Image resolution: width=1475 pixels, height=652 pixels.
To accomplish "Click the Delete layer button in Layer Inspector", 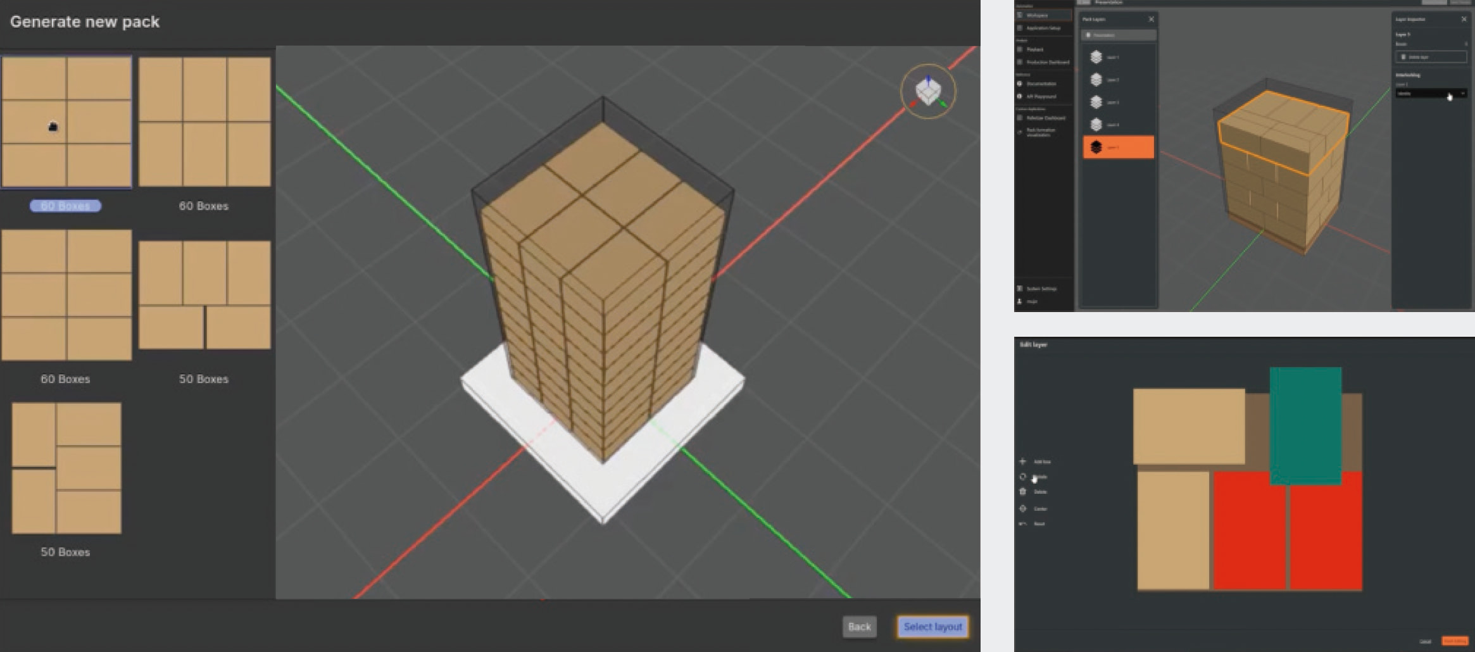I will (1431, 57).
